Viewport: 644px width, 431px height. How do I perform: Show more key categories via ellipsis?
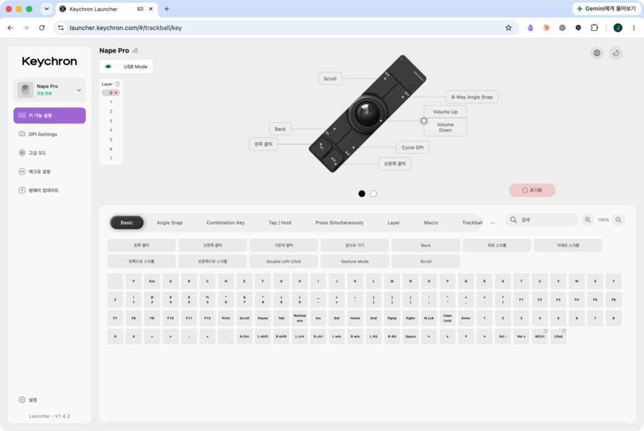click(492, 223)
